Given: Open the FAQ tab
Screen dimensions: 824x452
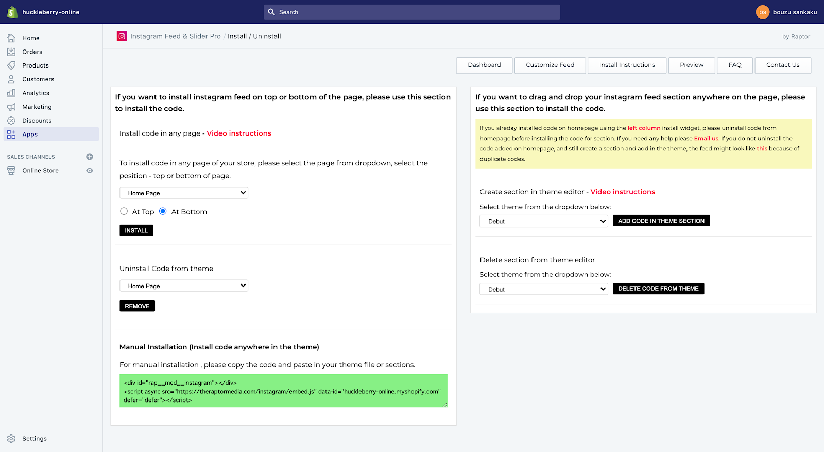Looking at the screenshot, I should pos(735,65).
